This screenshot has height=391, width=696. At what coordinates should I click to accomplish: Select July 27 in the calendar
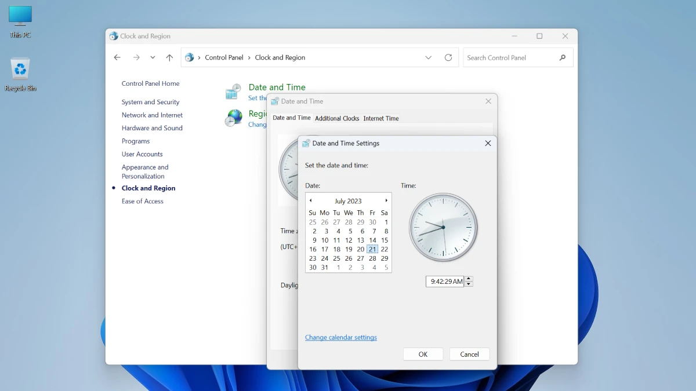361,258
